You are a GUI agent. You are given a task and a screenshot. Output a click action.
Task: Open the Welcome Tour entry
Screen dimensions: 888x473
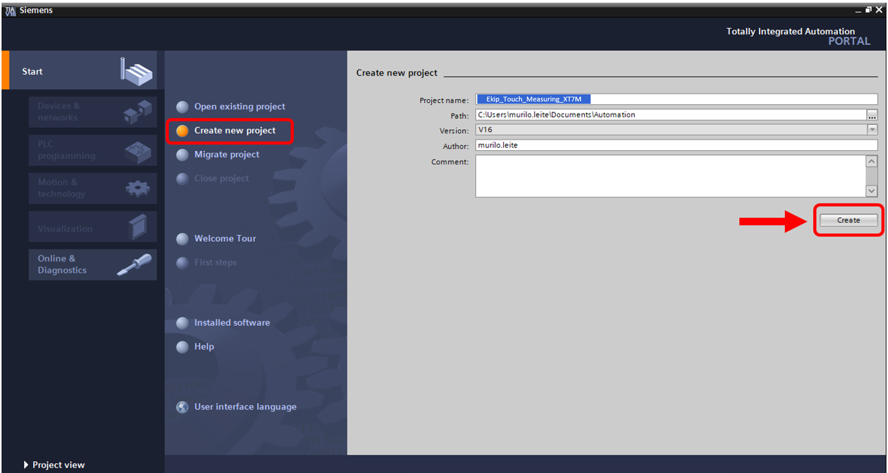225,238
